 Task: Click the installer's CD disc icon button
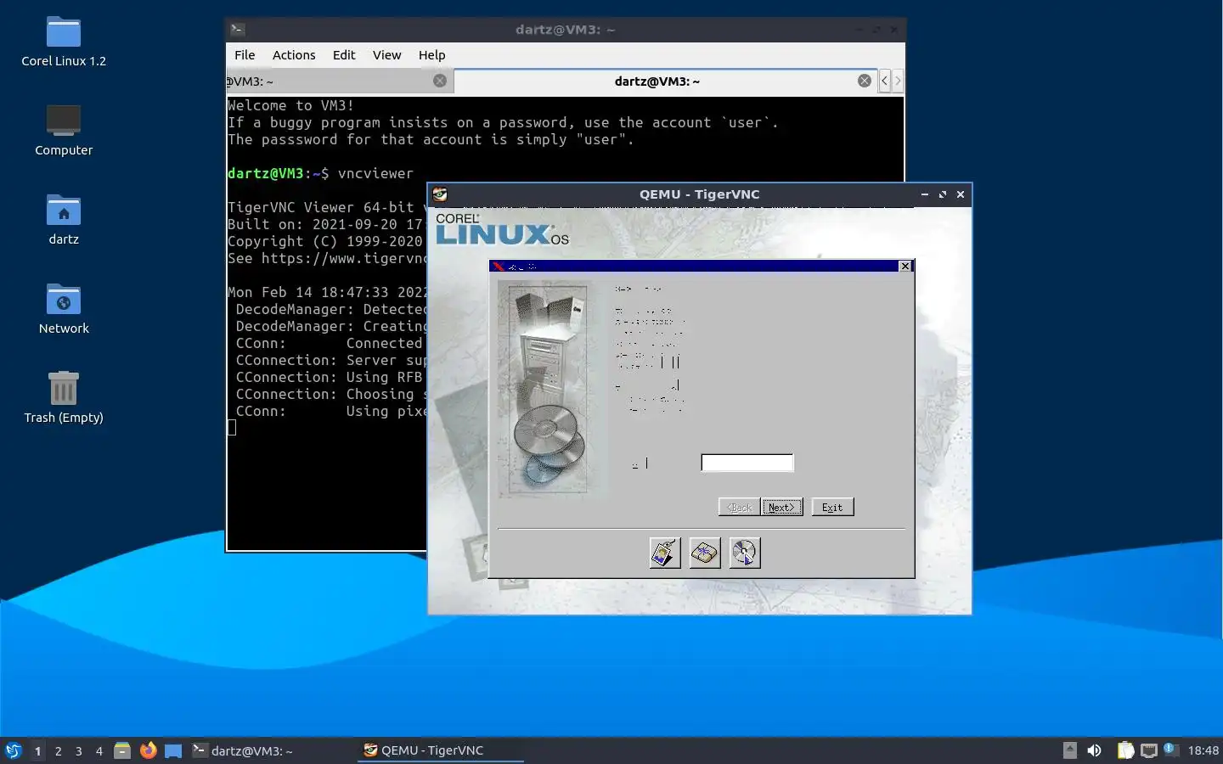coord(745,553)
